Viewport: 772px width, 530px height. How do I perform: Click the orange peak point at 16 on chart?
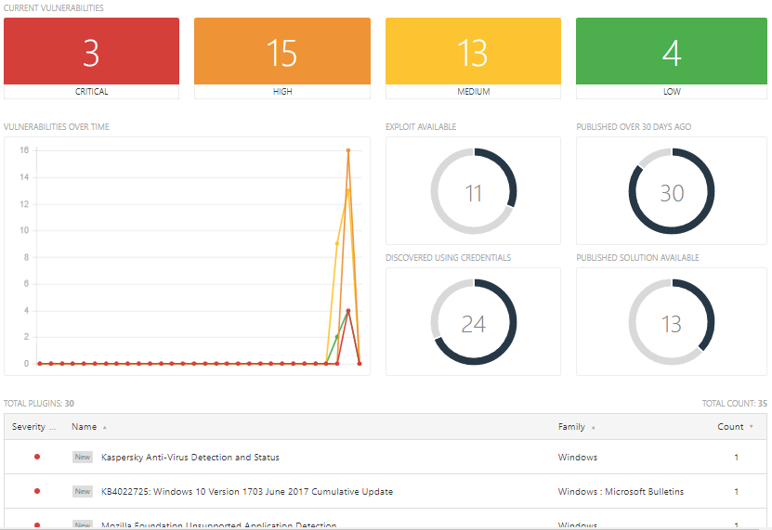click(348, 150)
